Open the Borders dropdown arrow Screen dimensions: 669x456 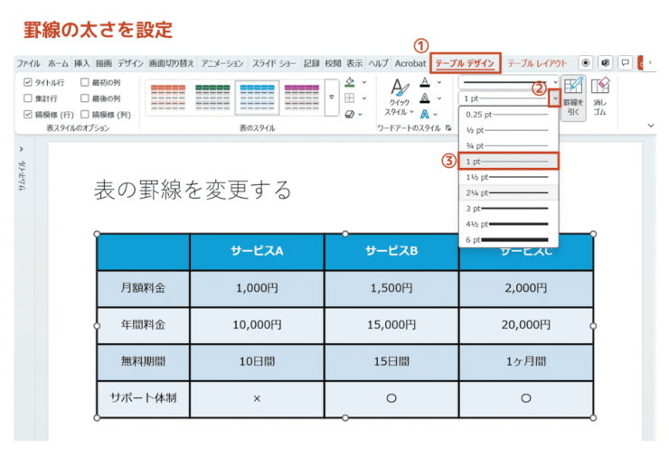coord(364,98)
